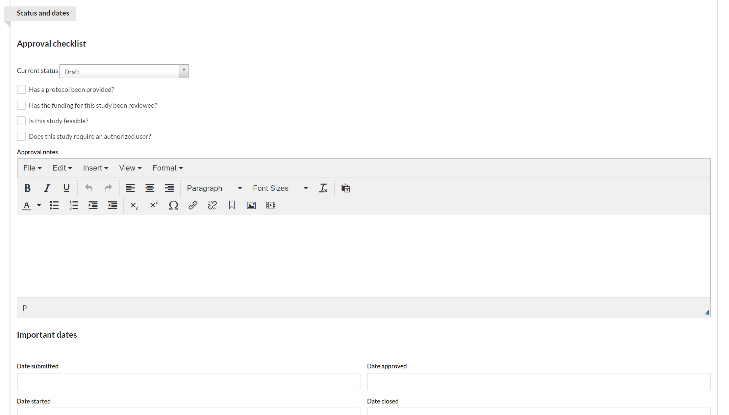Click Paste as text icon
The height and width of the screenshot is (415, 729).
point(345,188)
